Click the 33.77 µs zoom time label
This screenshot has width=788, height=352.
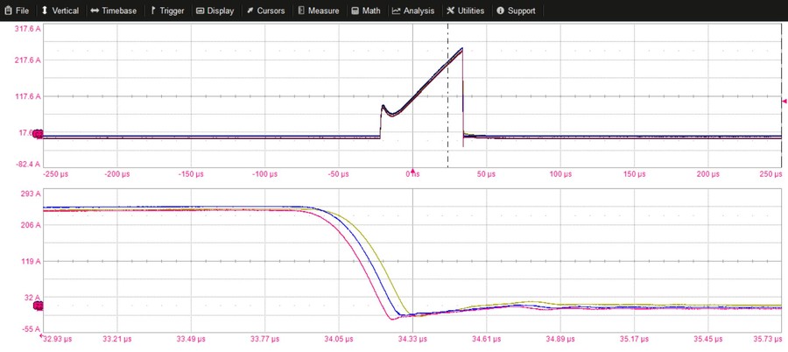[264, 340]
